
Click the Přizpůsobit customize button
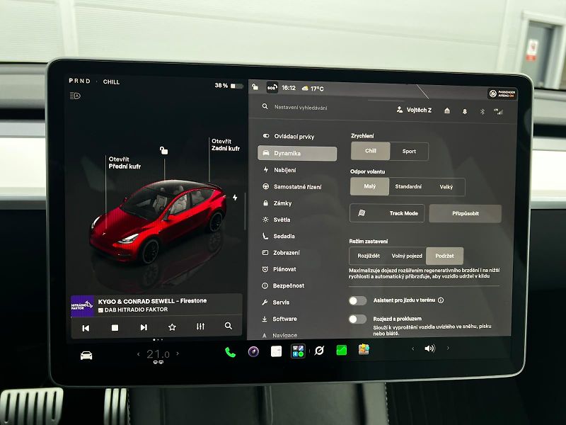click(466, 213)
